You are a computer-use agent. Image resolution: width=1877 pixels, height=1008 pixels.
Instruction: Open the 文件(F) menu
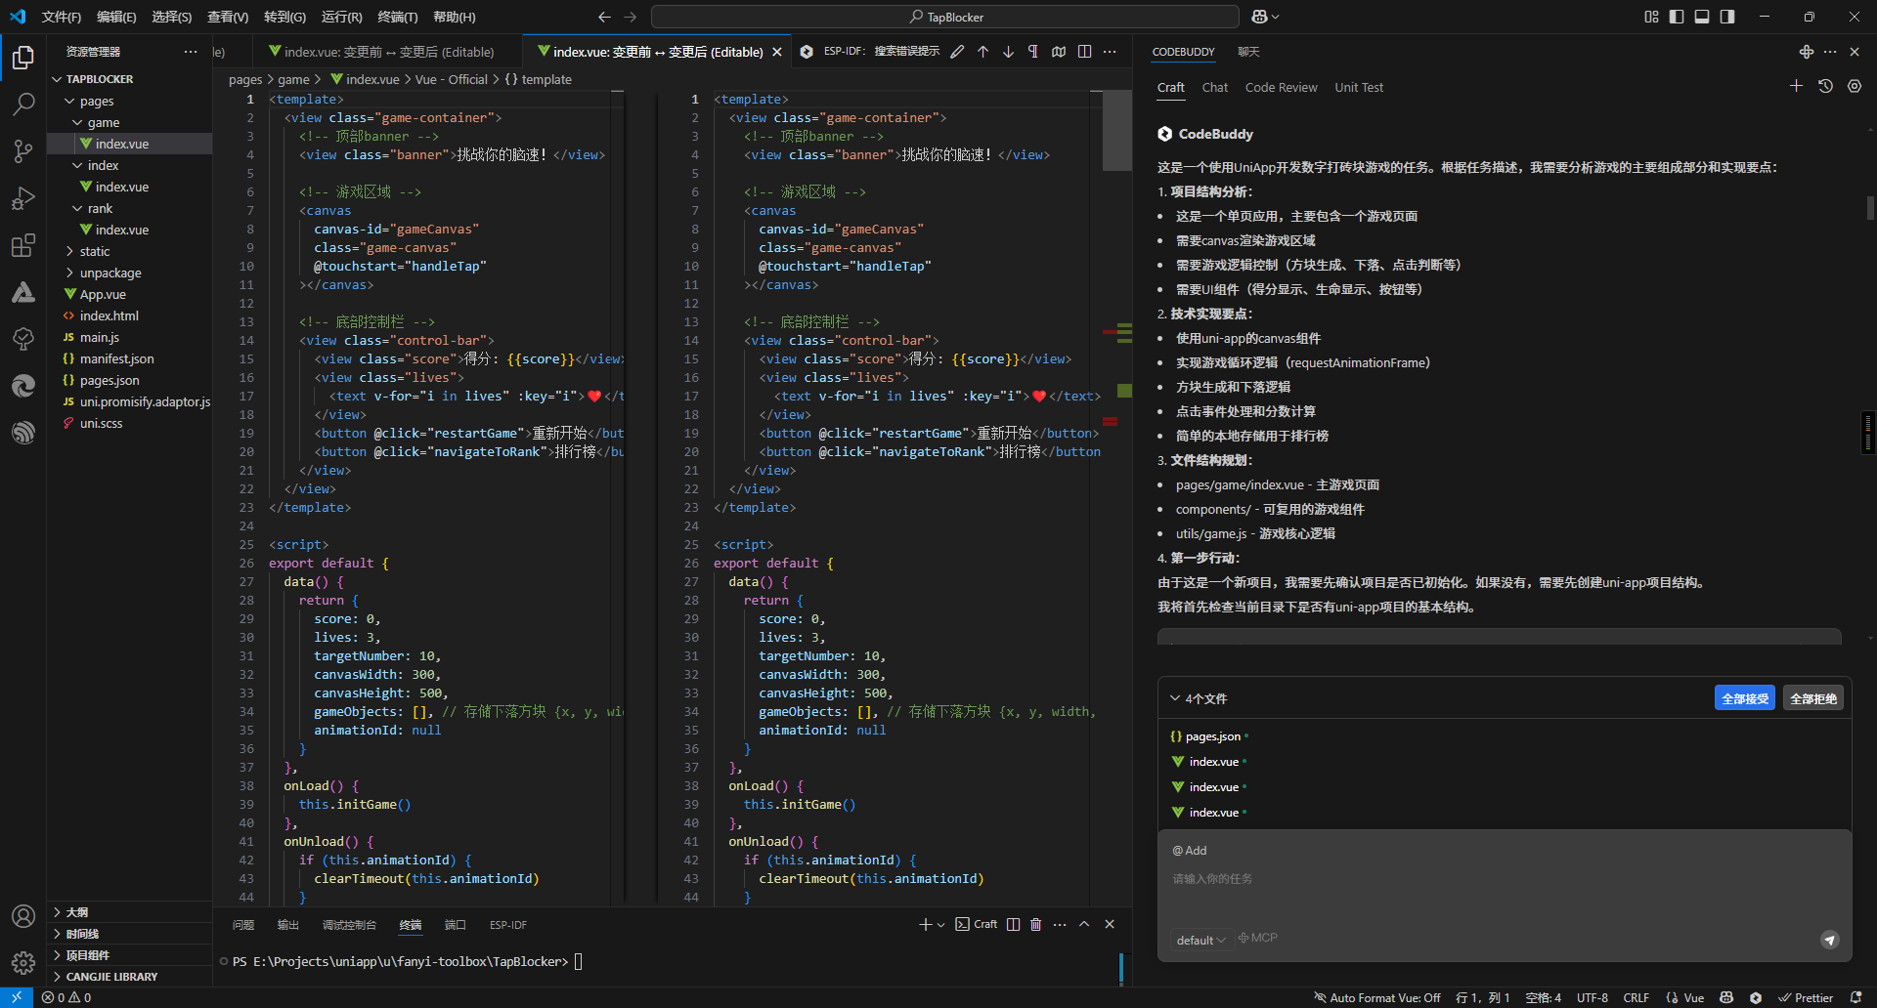click(62, 17)
